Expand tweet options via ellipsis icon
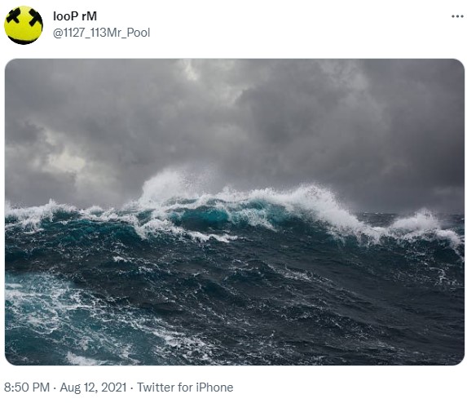The image size is (467, 403). pos(457,16)
